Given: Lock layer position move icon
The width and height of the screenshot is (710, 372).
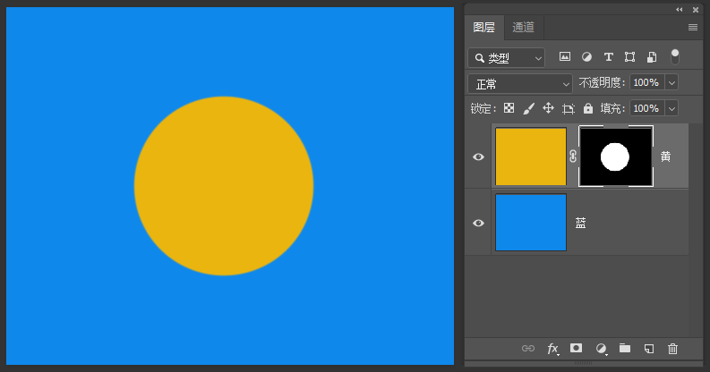Looking at the screenshot, I should tap(548, 108).
